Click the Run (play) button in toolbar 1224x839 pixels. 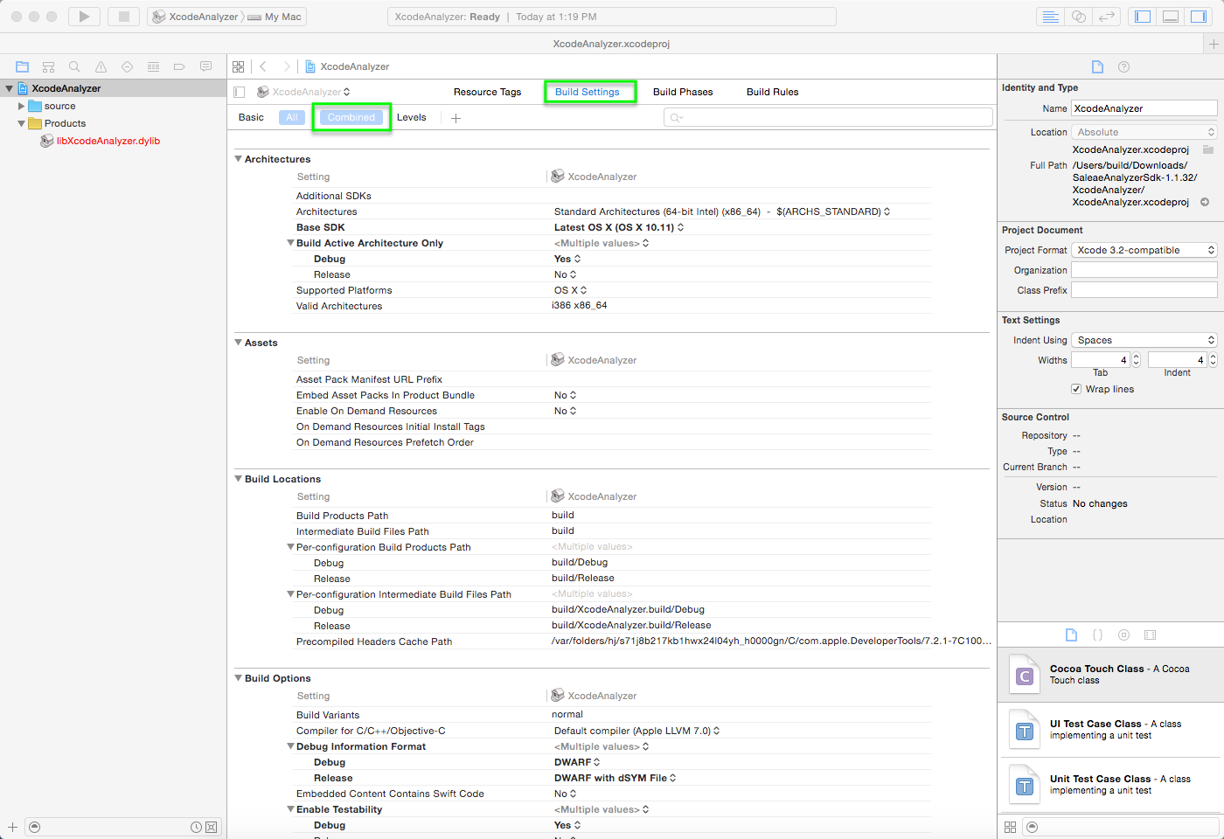click(x=84, y=17)
